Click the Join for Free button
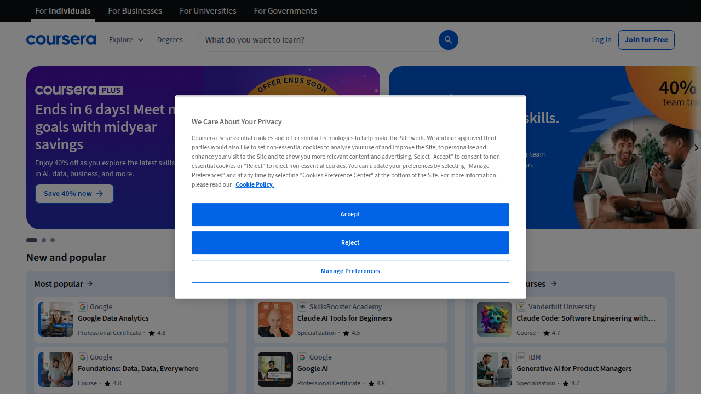Viewport: 701px width, 394px height. pos(646,40)
